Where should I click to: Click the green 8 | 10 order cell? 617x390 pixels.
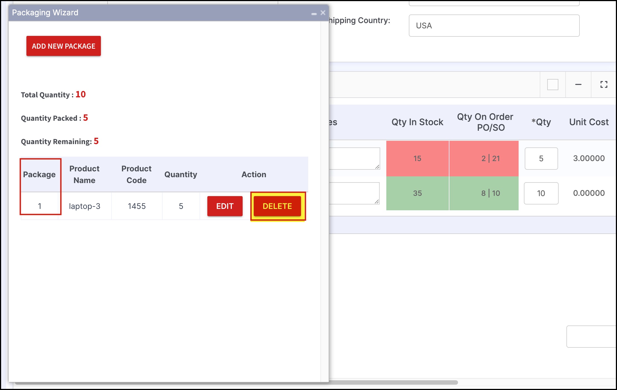[490, 193]
